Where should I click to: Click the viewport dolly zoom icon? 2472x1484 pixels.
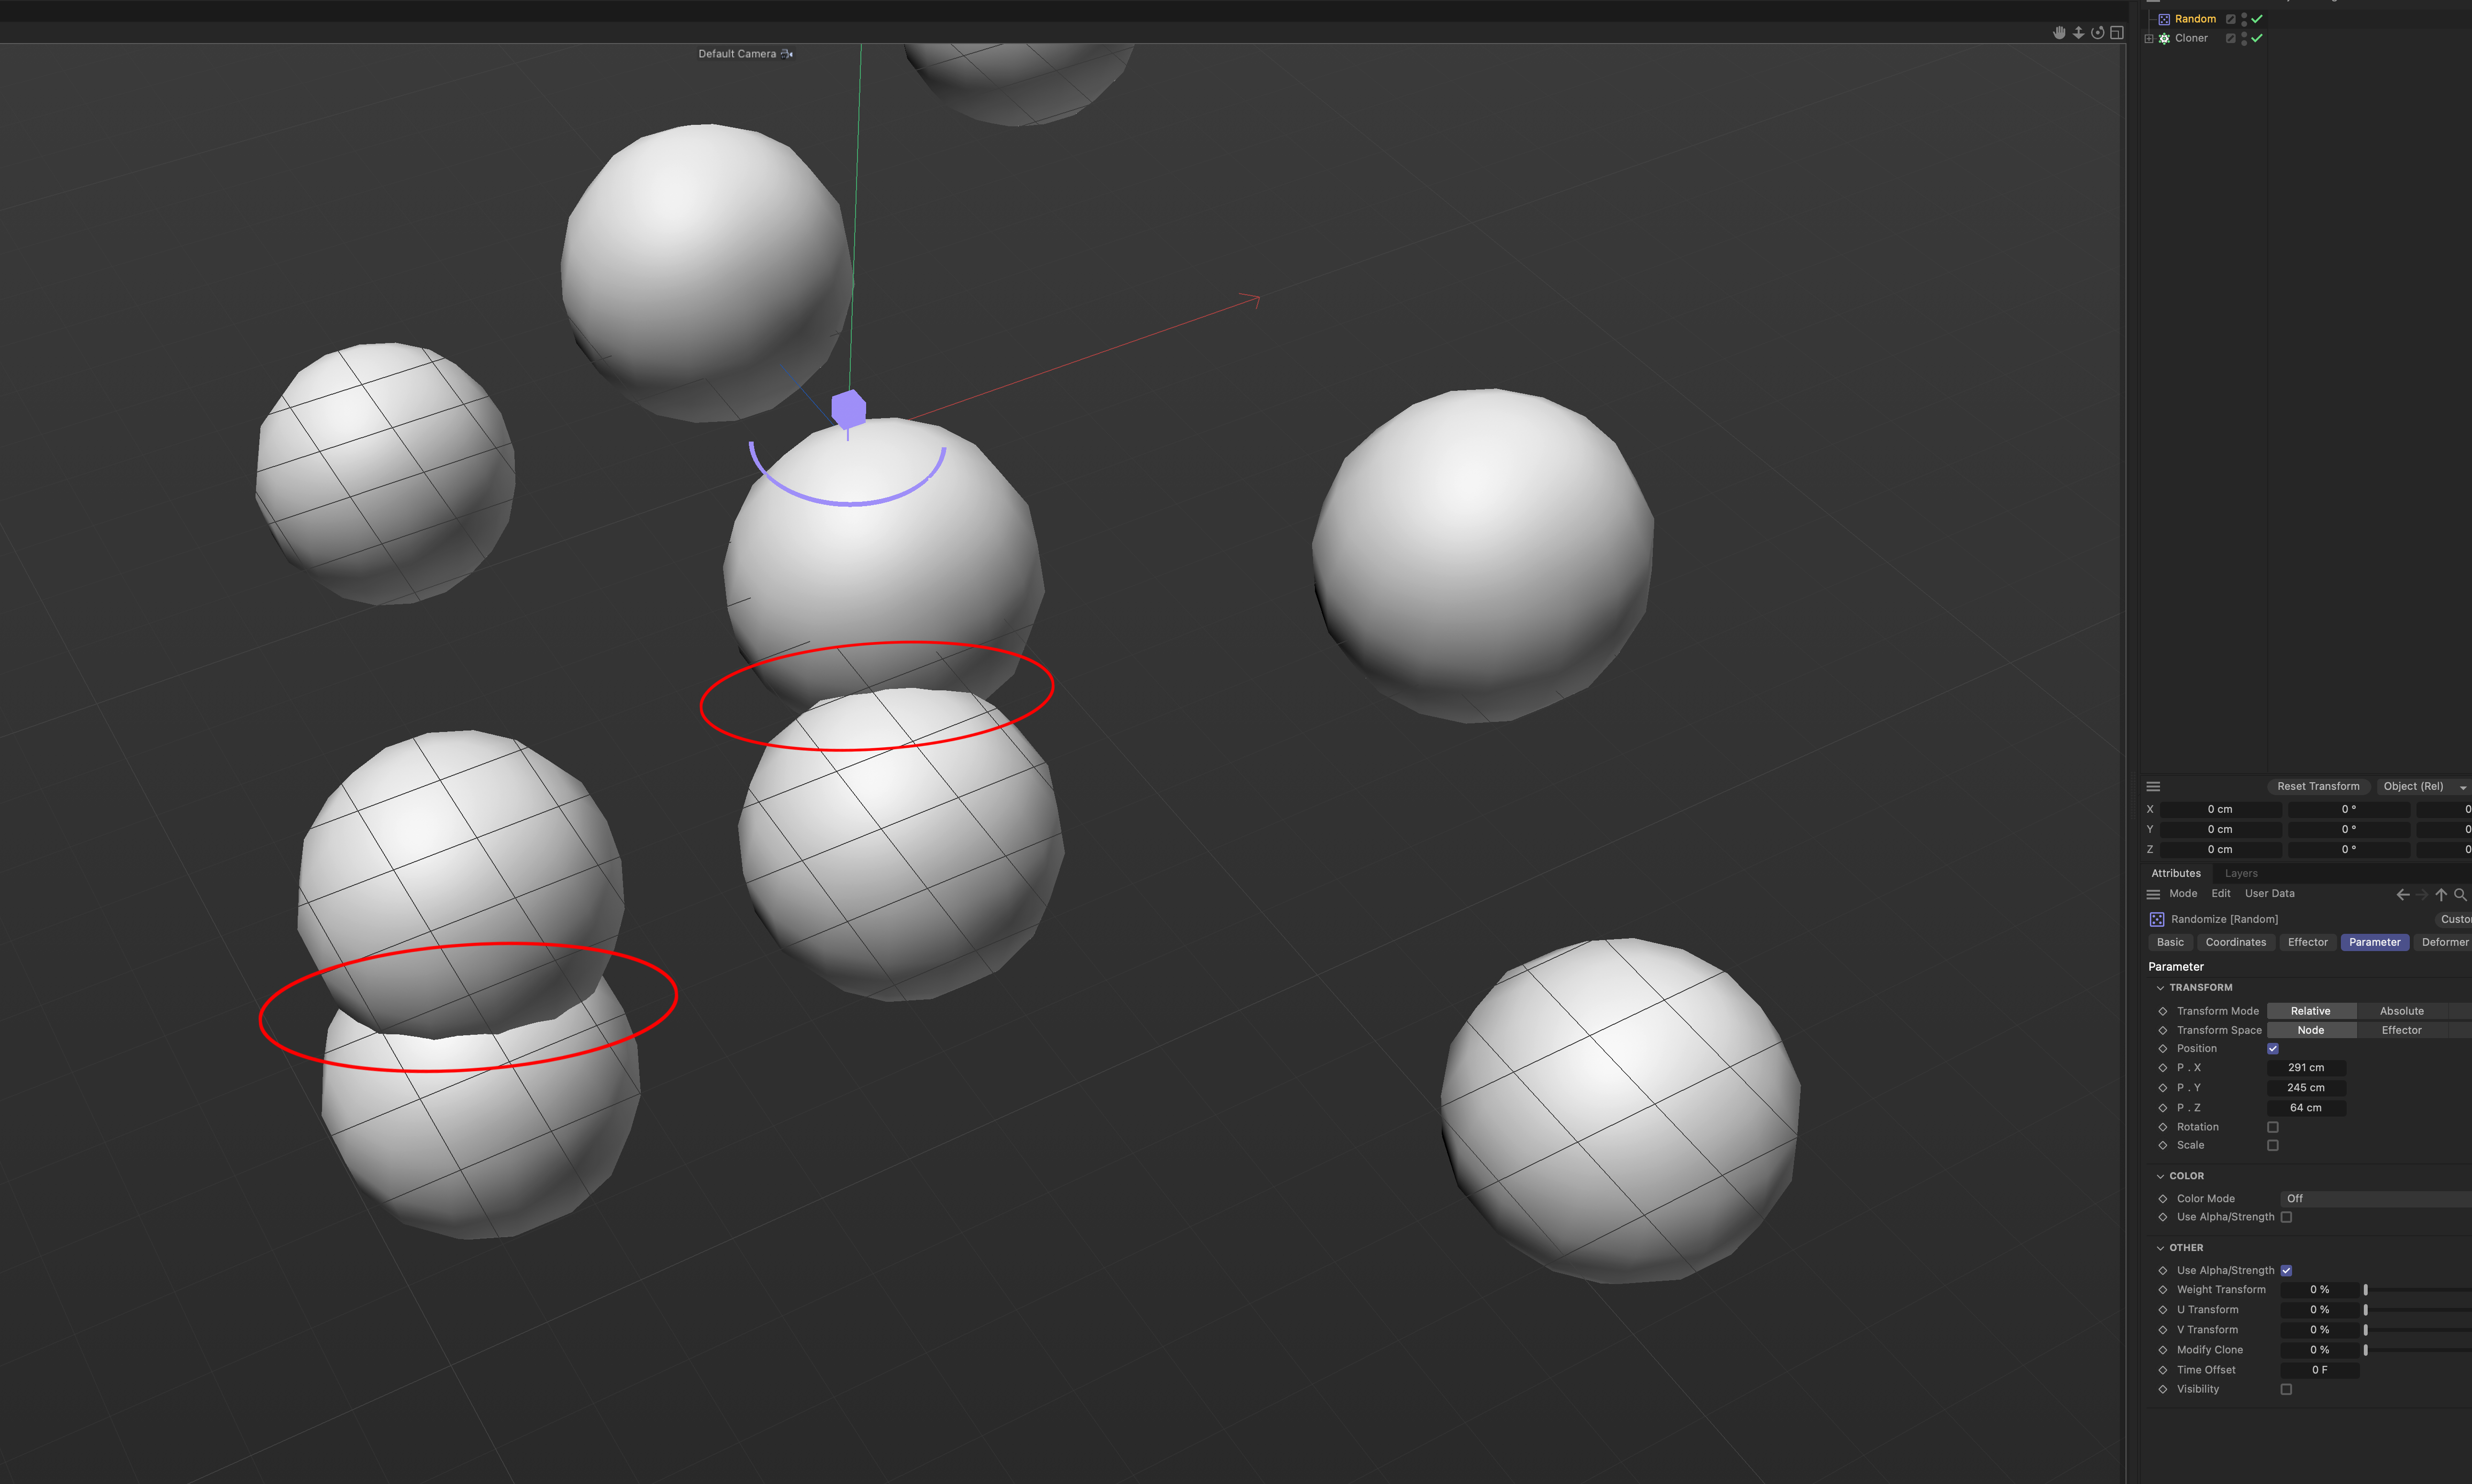[2078, 33]
